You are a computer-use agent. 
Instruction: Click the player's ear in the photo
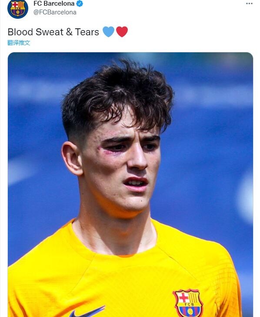tap(72, 158)
